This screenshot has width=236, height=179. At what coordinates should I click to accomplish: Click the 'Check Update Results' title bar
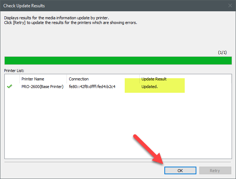pyautogui.click(x=109, y=5)
